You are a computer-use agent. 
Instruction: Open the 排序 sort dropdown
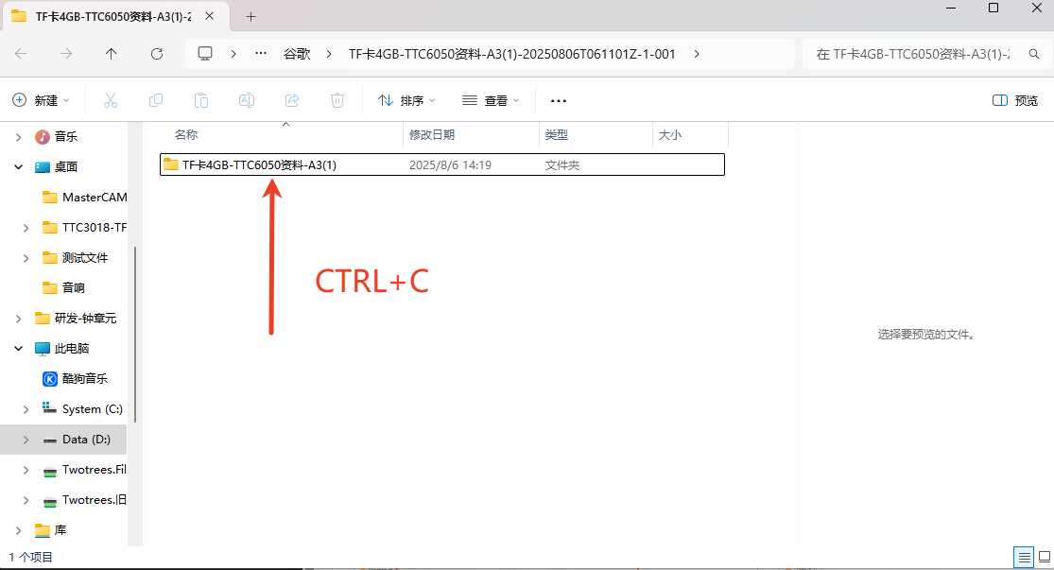406,100
